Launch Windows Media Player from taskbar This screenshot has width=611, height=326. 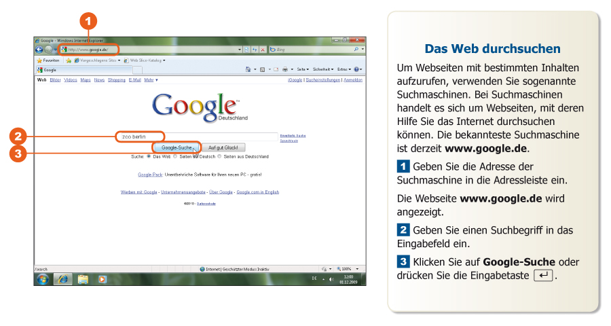(103, 279)
